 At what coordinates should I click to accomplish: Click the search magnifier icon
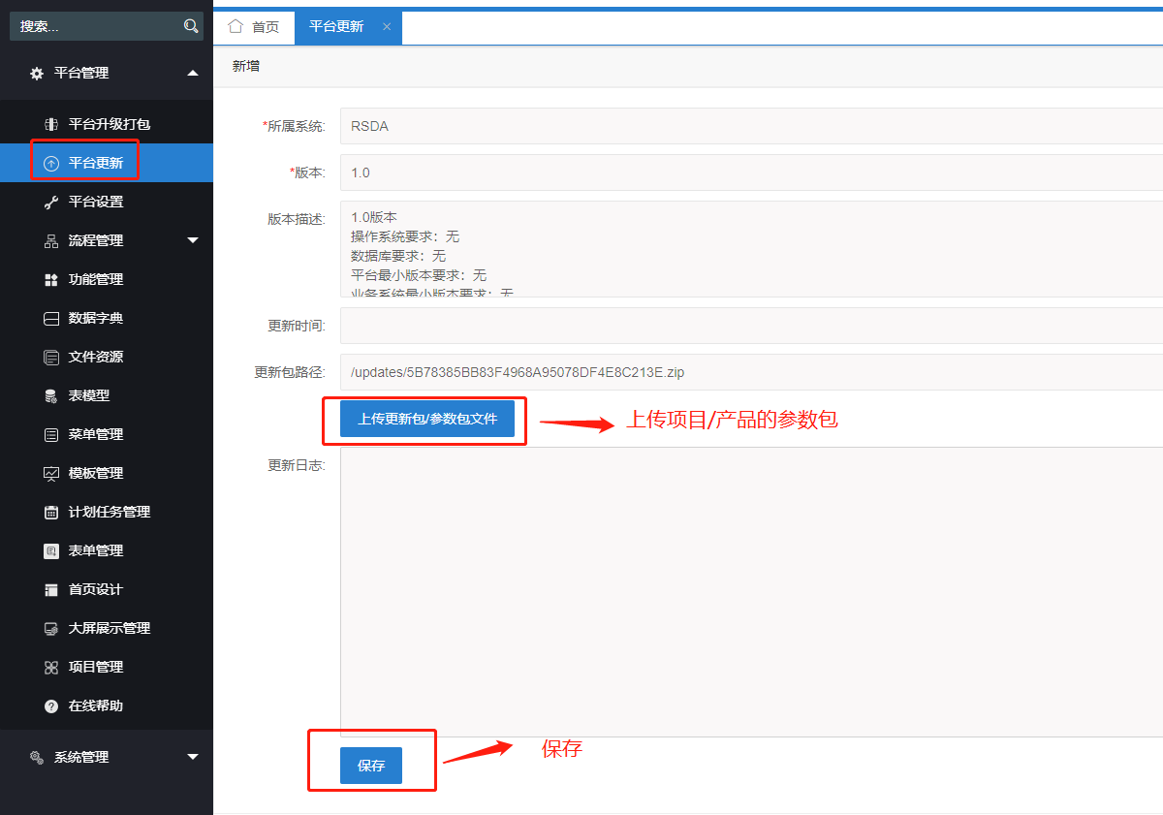click(x=191, y=26)
